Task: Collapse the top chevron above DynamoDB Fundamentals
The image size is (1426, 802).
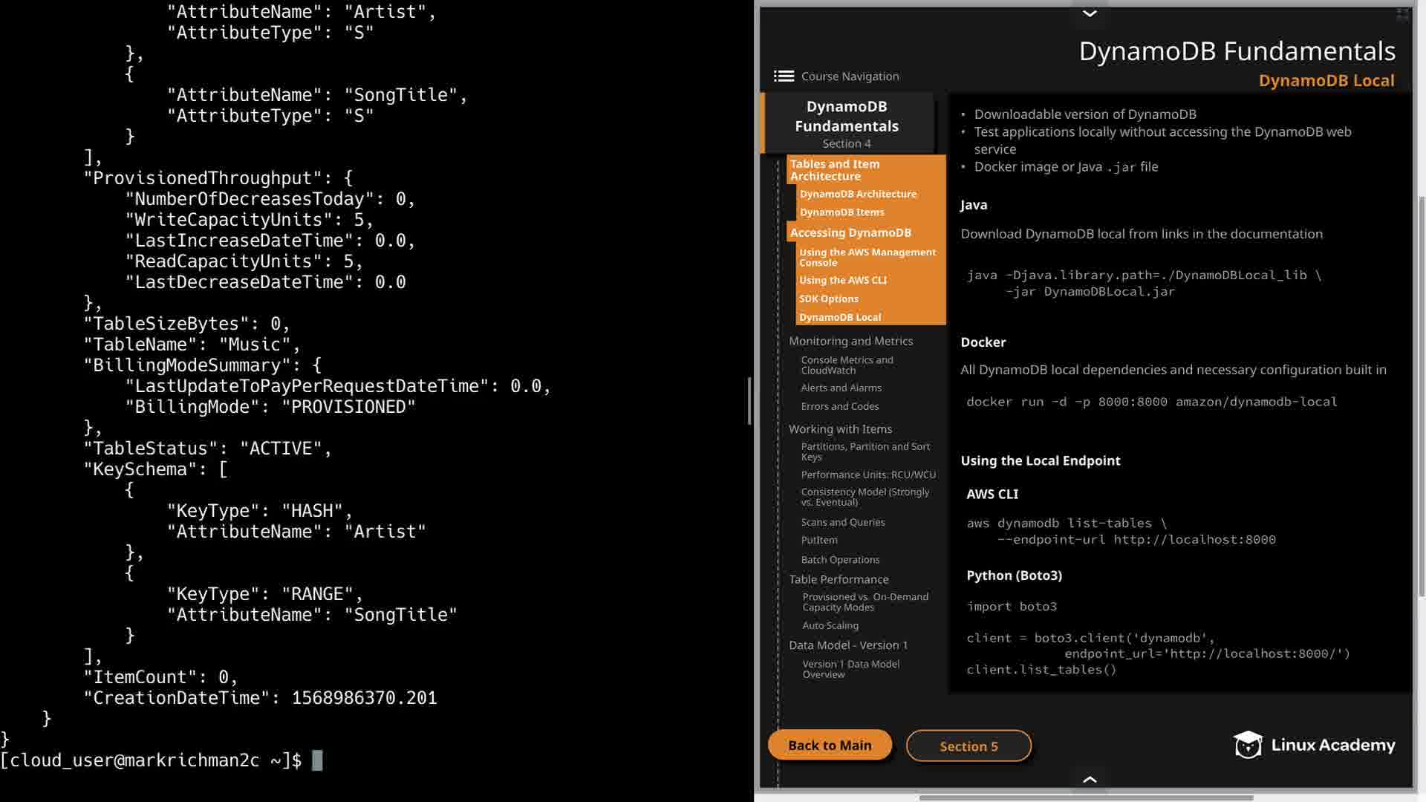Action: pyautogui.click(x=1090, y=13)
